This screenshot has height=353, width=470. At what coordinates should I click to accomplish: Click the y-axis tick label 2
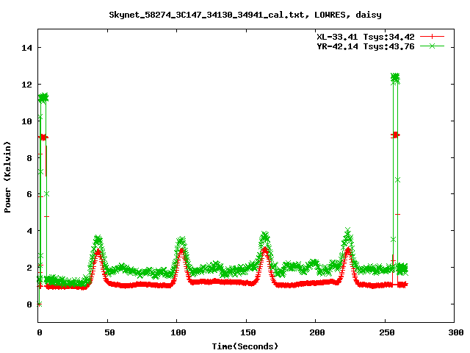point(29,268)
